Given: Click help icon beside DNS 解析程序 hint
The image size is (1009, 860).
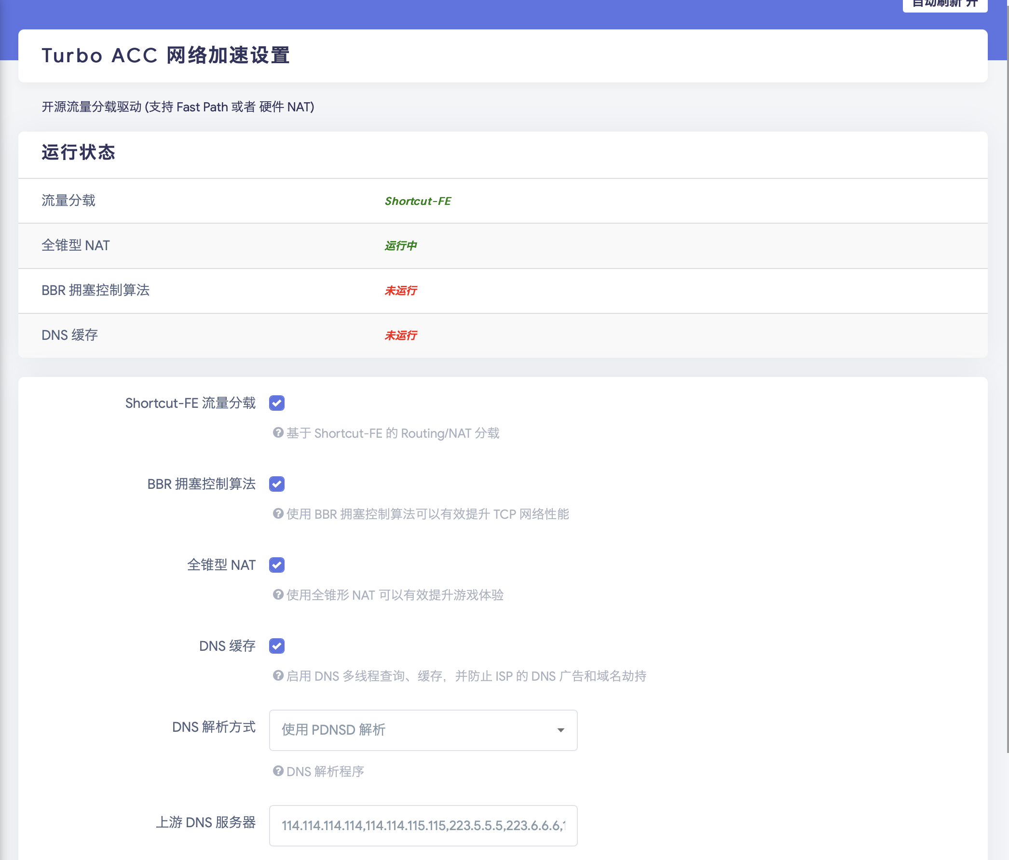Looking at the screenshot, I should point(278,771).
